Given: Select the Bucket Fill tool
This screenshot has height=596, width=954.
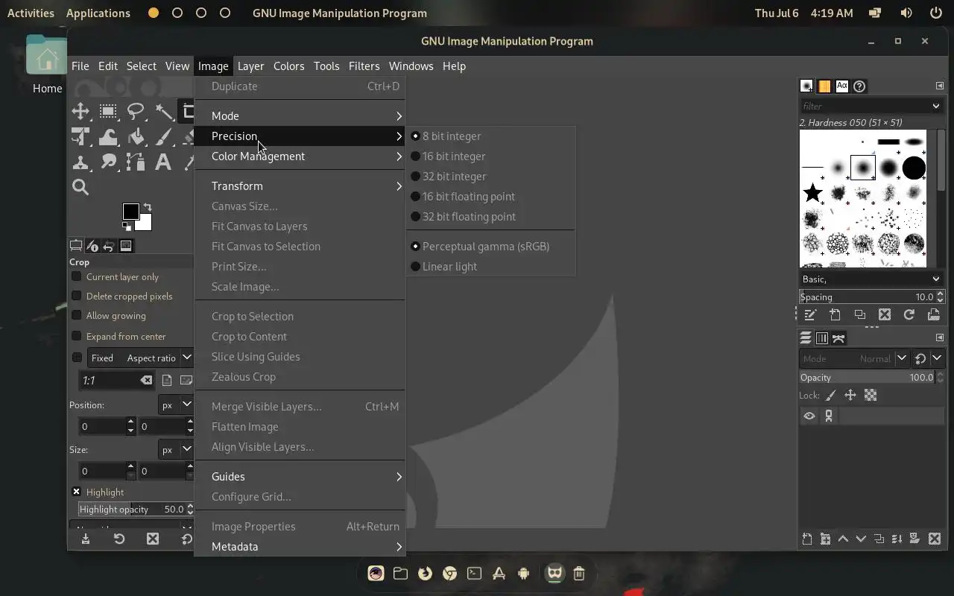Looking at the screenshot, I should tap(136, 137).
